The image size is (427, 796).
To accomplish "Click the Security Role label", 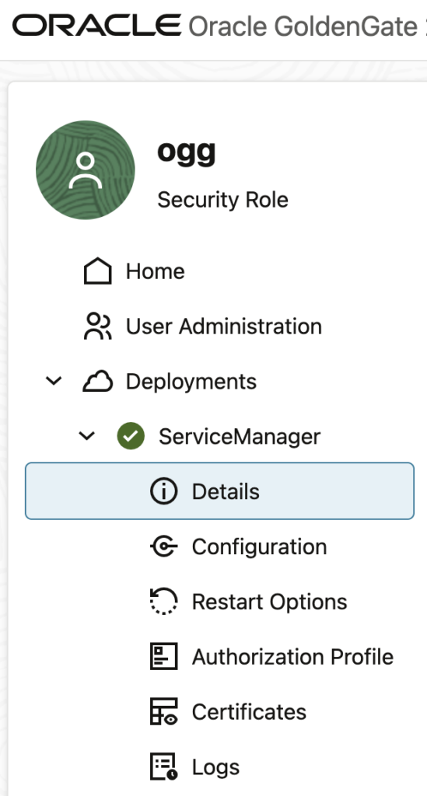I will pyautogui.click(x=222, y=200).
